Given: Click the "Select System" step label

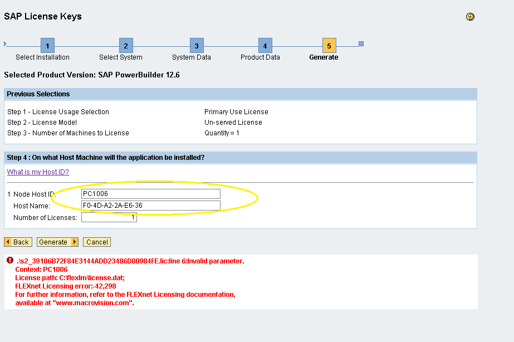Looking at the screenshot, I should (x=121, y=57).
